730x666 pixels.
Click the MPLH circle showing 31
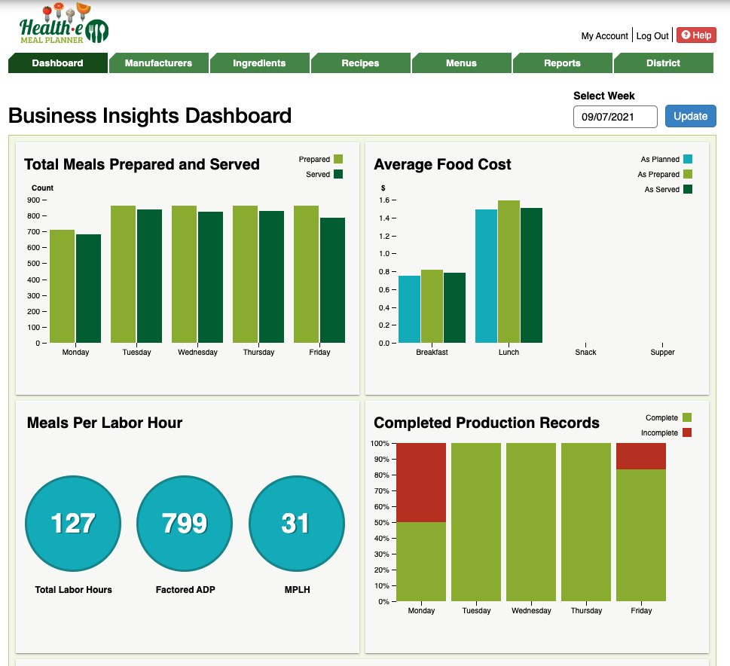tap(296, 524)
